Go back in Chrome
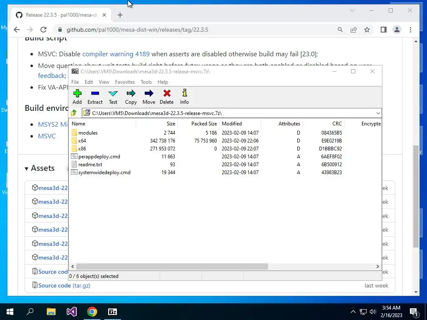 [17, 30]
